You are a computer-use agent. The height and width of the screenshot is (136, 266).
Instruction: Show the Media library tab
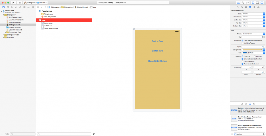[254, 104]
